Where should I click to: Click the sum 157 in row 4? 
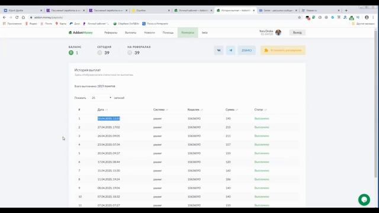(x=228, y=144)
